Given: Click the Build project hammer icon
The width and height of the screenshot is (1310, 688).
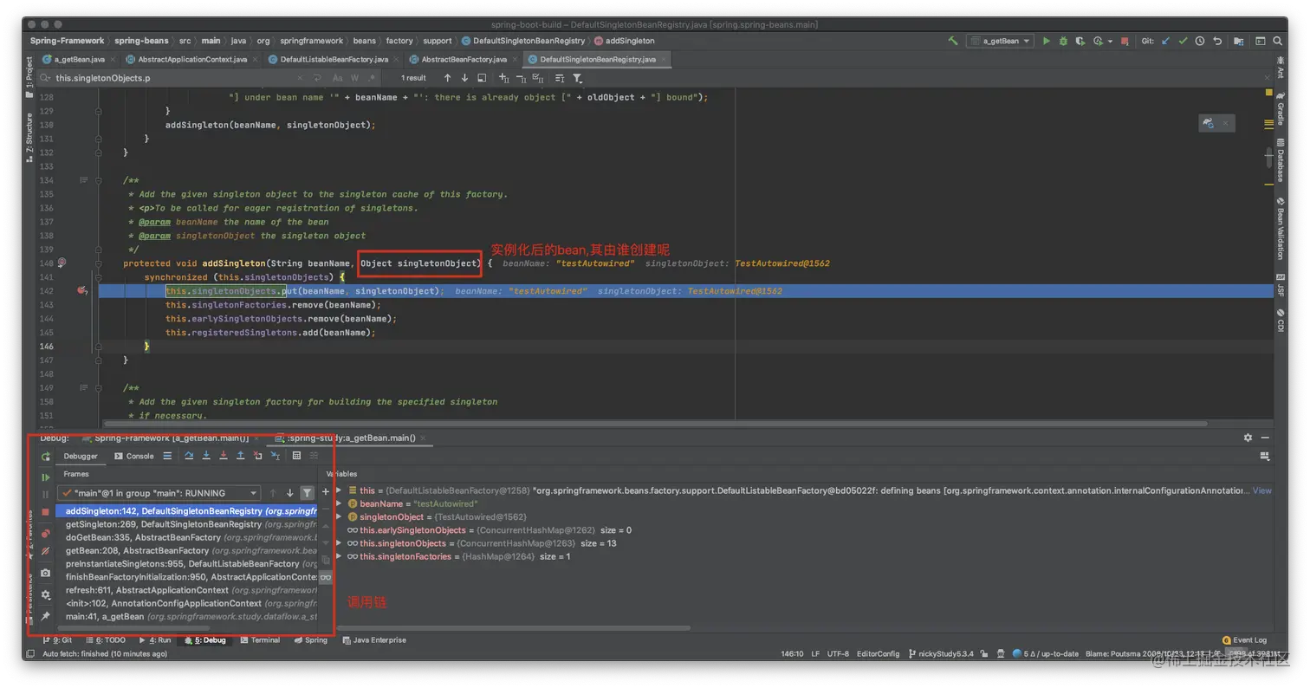Looking at the screenshot, I should click(x=953, y=41).
